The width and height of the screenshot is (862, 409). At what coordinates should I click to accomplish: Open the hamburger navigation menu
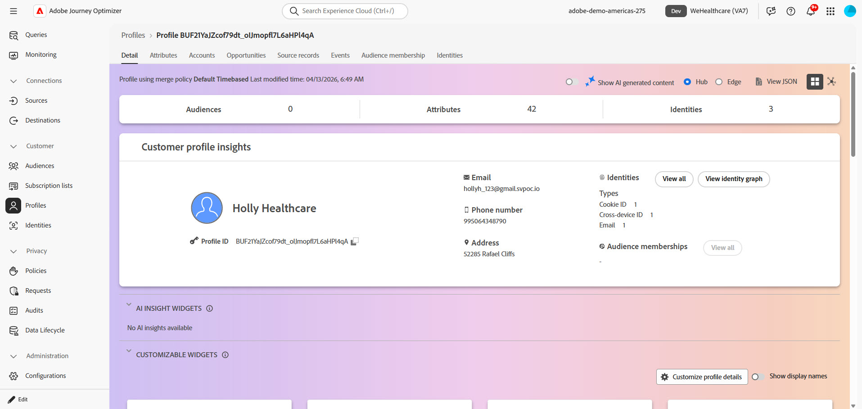tap(14, 11)
